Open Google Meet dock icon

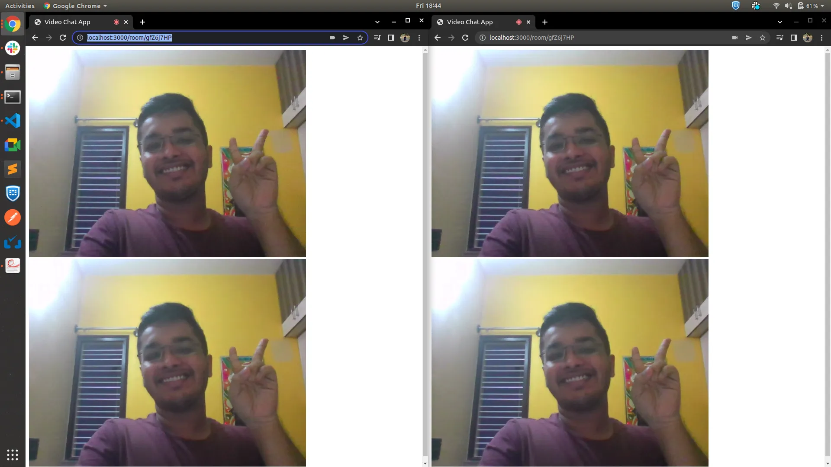click(x=13, y=145)
